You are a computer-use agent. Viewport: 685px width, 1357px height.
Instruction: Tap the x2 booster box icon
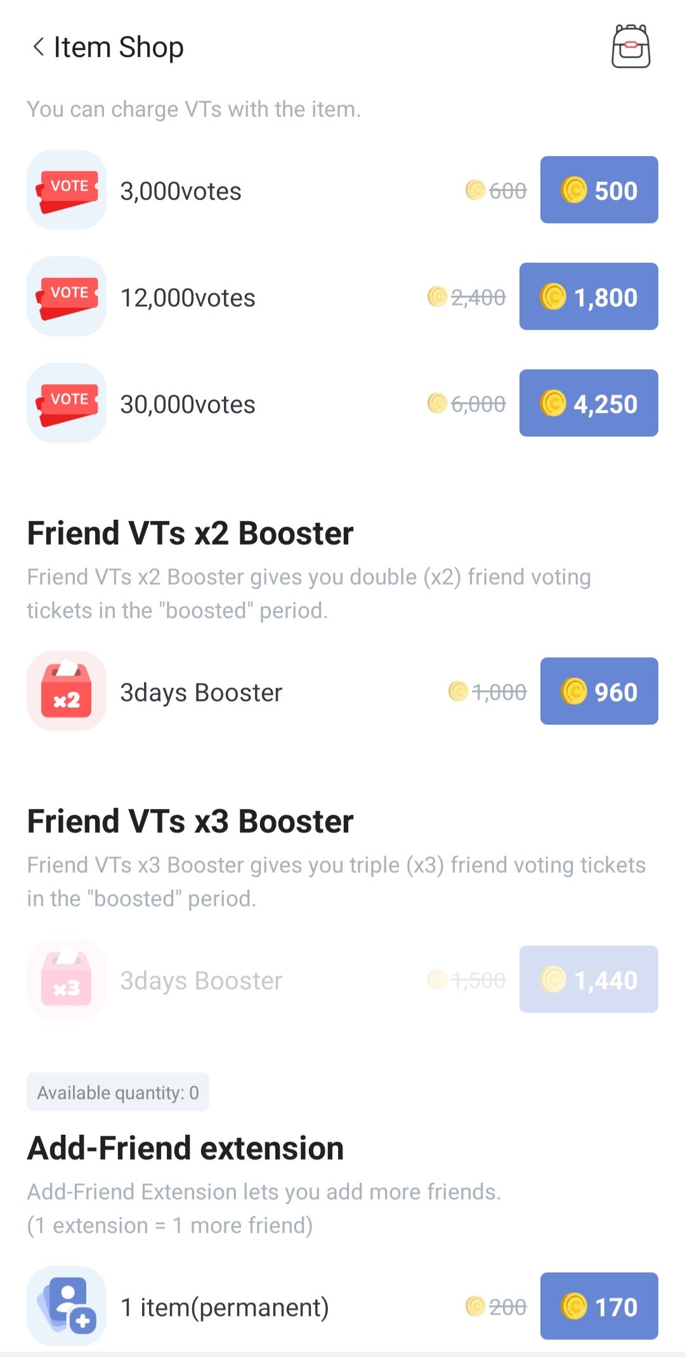67,691
